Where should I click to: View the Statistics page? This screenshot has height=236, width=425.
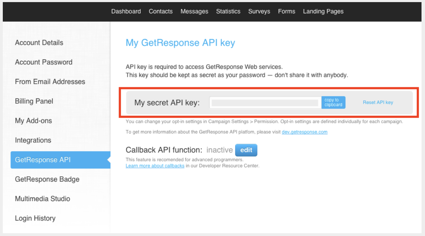pos(228,12)
